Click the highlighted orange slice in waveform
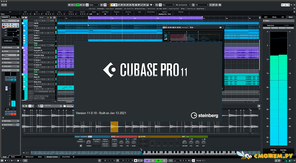 point(114,127)
